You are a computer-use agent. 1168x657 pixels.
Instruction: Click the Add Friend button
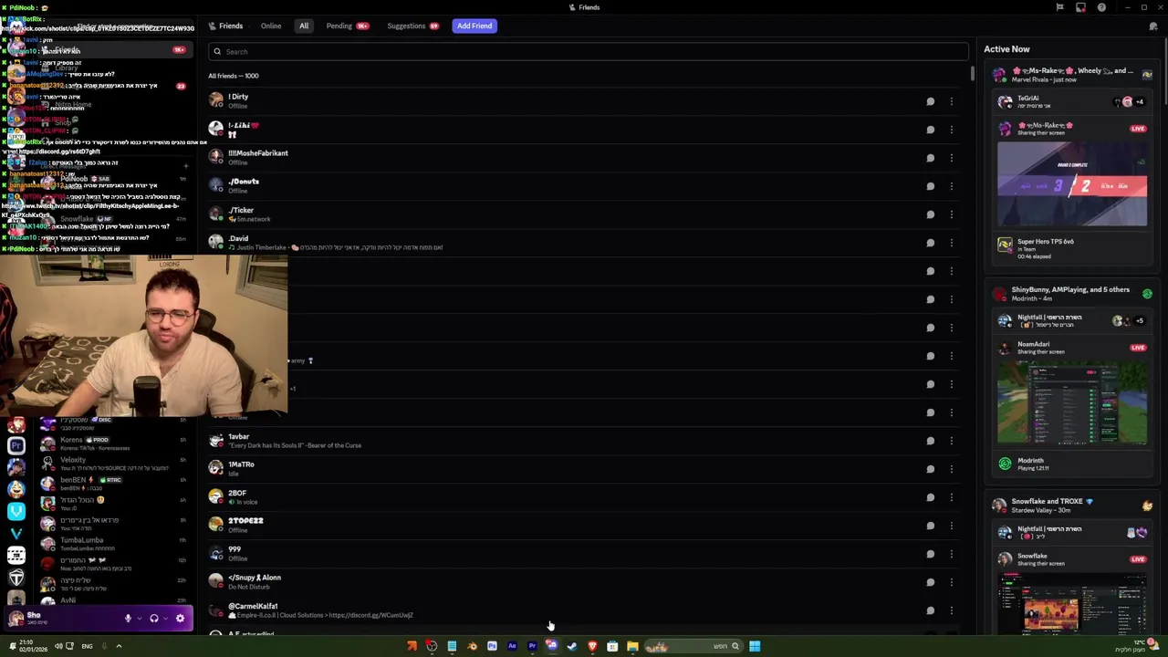[474, 26]
